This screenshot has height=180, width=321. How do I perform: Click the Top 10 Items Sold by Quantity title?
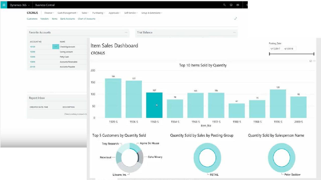[203, 65]
